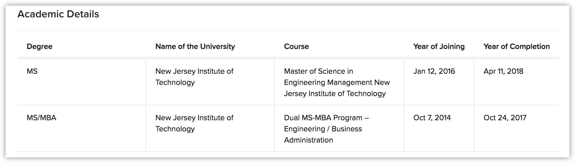
Task: Select the Apr 11, 2018 completion date
Action: point(503,71)
